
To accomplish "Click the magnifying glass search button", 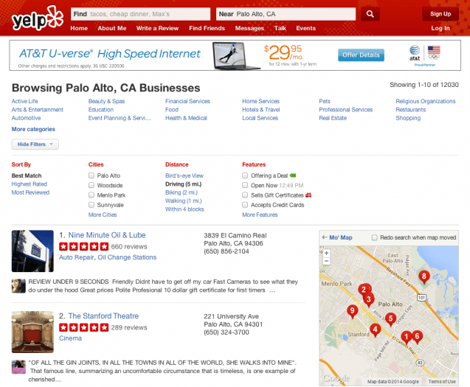I will [x=370, y=14].
